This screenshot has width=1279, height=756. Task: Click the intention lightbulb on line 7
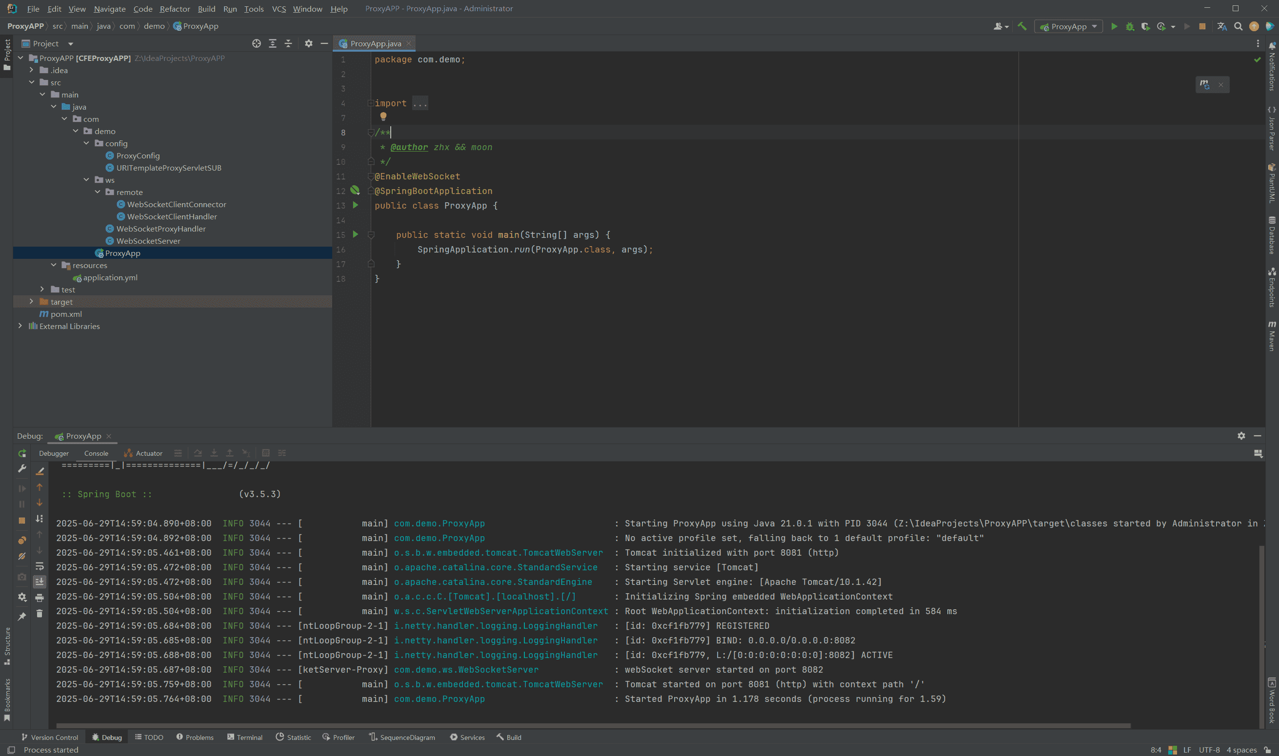pyautogui.click(x=383, y=116)
